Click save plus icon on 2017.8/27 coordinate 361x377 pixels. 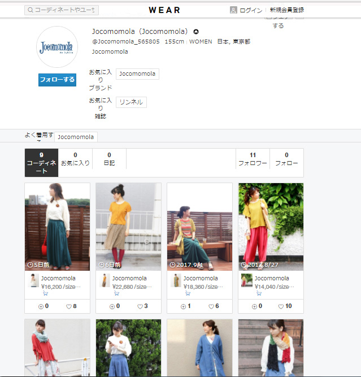coord(254,306)
